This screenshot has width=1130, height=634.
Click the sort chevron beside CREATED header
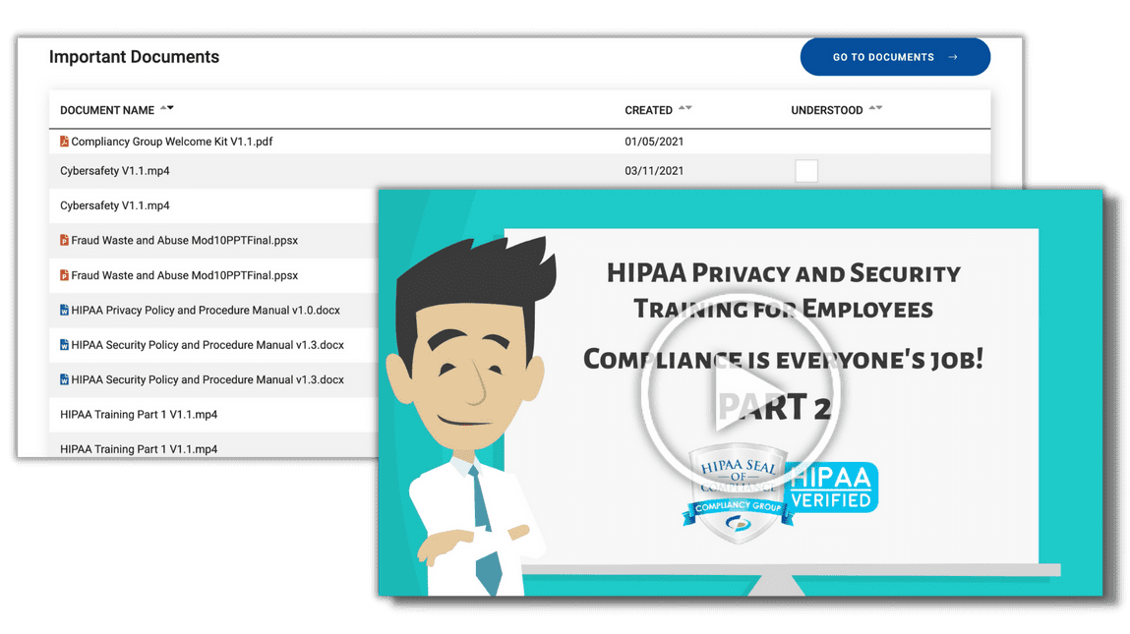point(687,109)
